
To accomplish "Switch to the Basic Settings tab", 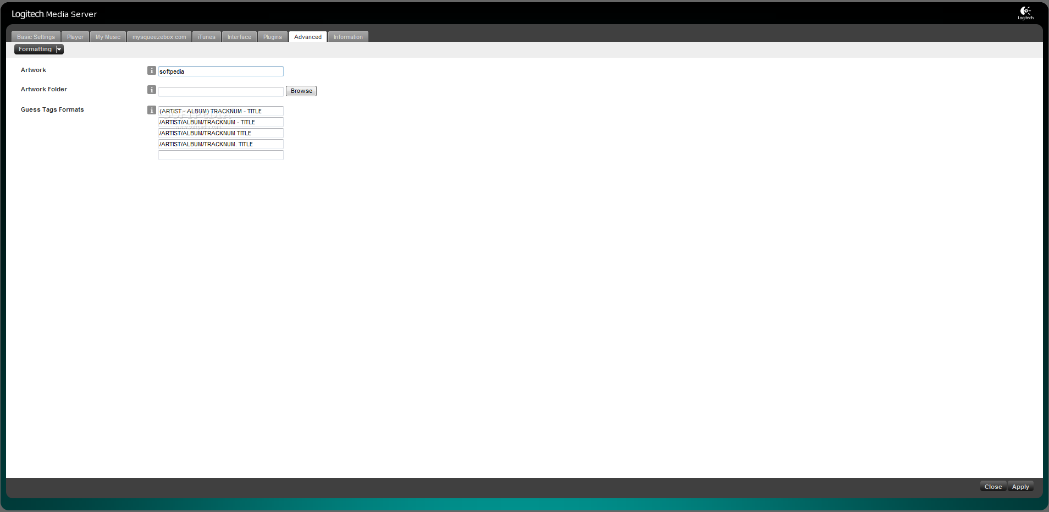I will click(x=36, y=37).
